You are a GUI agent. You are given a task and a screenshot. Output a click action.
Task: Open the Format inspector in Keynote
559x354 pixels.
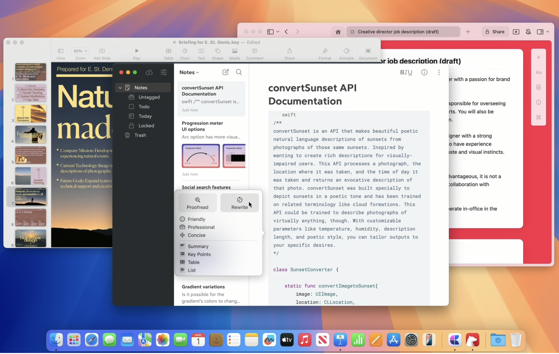(325, 54)
